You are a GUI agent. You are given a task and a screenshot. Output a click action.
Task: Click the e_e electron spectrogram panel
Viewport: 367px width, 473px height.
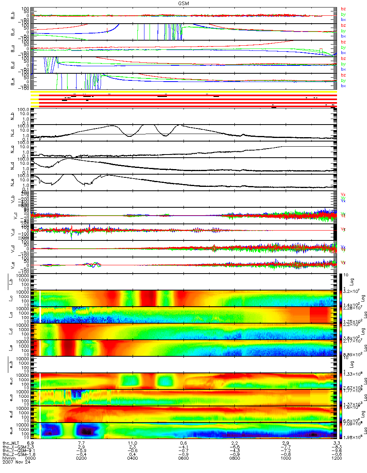point(183,431)
